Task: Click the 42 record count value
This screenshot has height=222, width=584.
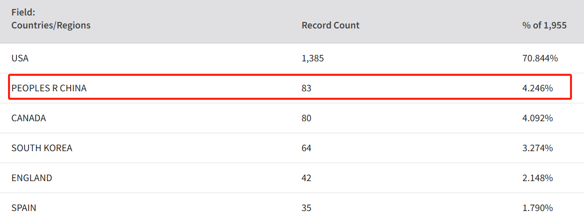Action: click(306, 178)
